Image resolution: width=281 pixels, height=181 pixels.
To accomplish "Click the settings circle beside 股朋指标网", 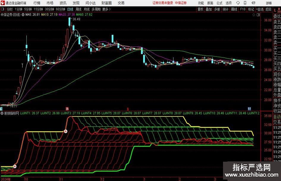I will (x=2, y=113).
